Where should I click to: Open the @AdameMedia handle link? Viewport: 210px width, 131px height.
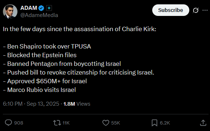(x=39, y=15)
